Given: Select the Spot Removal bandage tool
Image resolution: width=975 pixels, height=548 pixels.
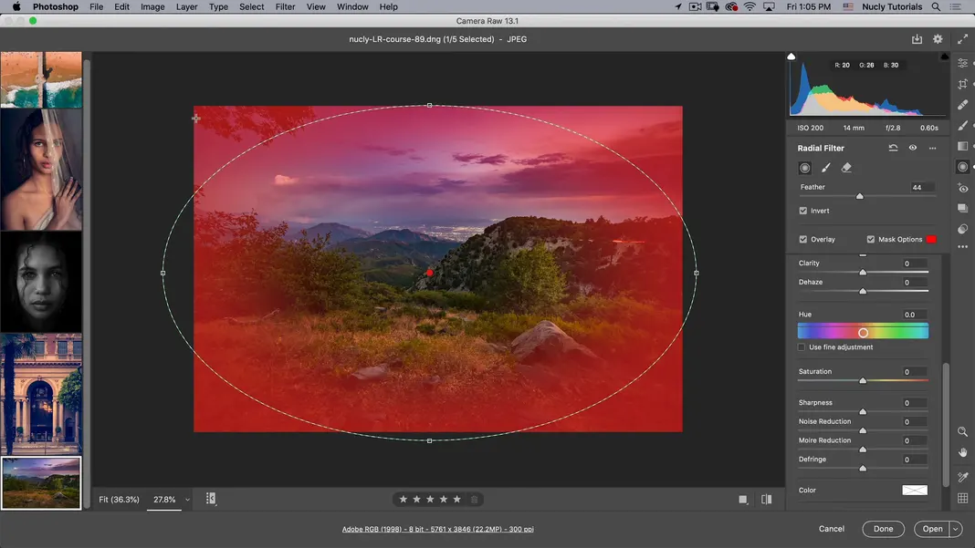Looking at the screenshot, I should point(962,104).
